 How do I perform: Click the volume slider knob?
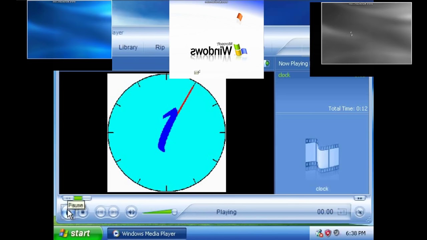coord(174,212)
